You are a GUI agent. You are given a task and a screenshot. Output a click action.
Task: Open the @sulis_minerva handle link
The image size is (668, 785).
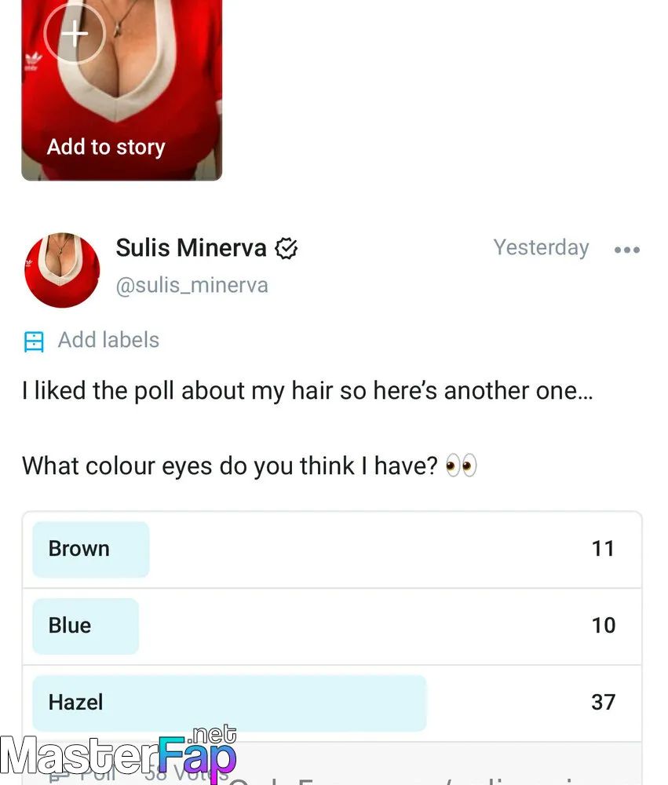(192, 286)
